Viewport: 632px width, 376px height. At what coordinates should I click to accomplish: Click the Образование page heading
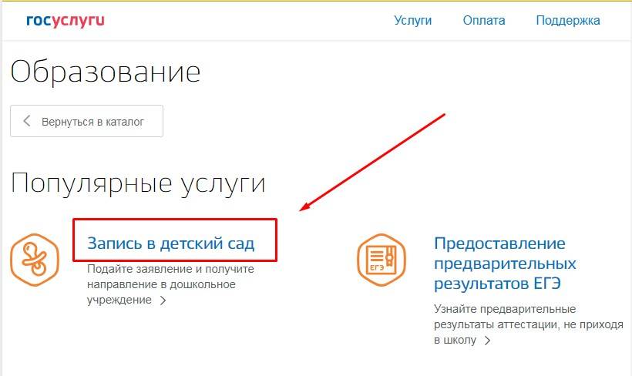tap(106, 72)
